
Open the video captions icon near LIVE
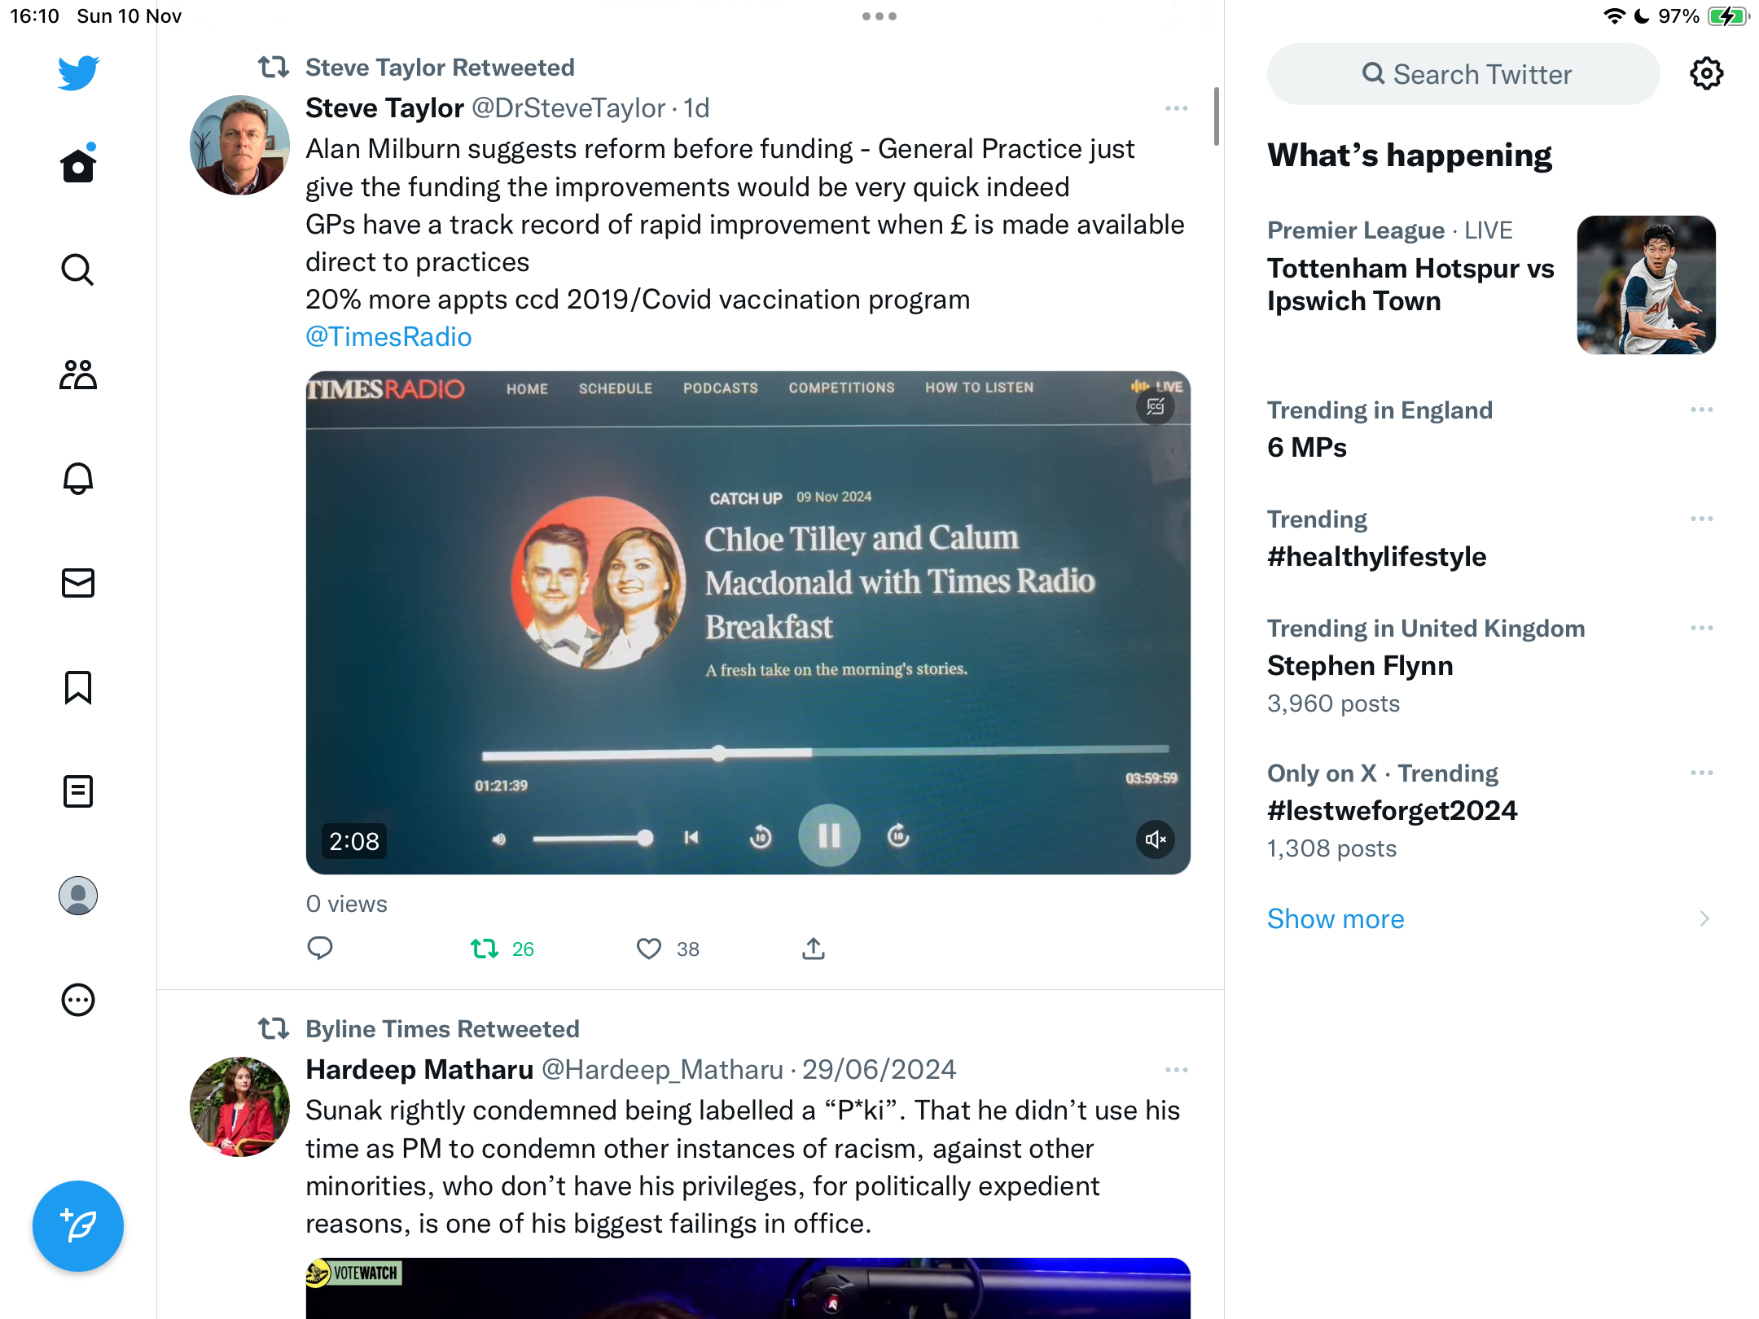coord(1156,406)
